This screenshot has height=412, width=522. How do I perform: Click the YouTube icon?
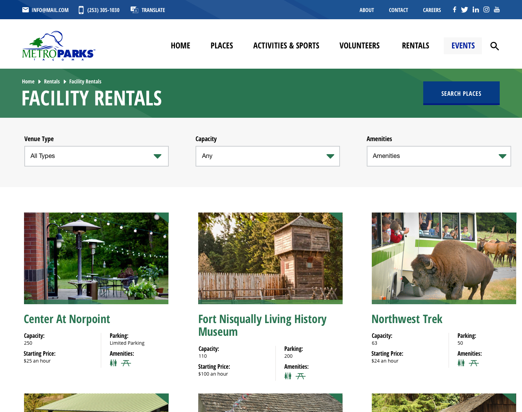tap(497, 10)
